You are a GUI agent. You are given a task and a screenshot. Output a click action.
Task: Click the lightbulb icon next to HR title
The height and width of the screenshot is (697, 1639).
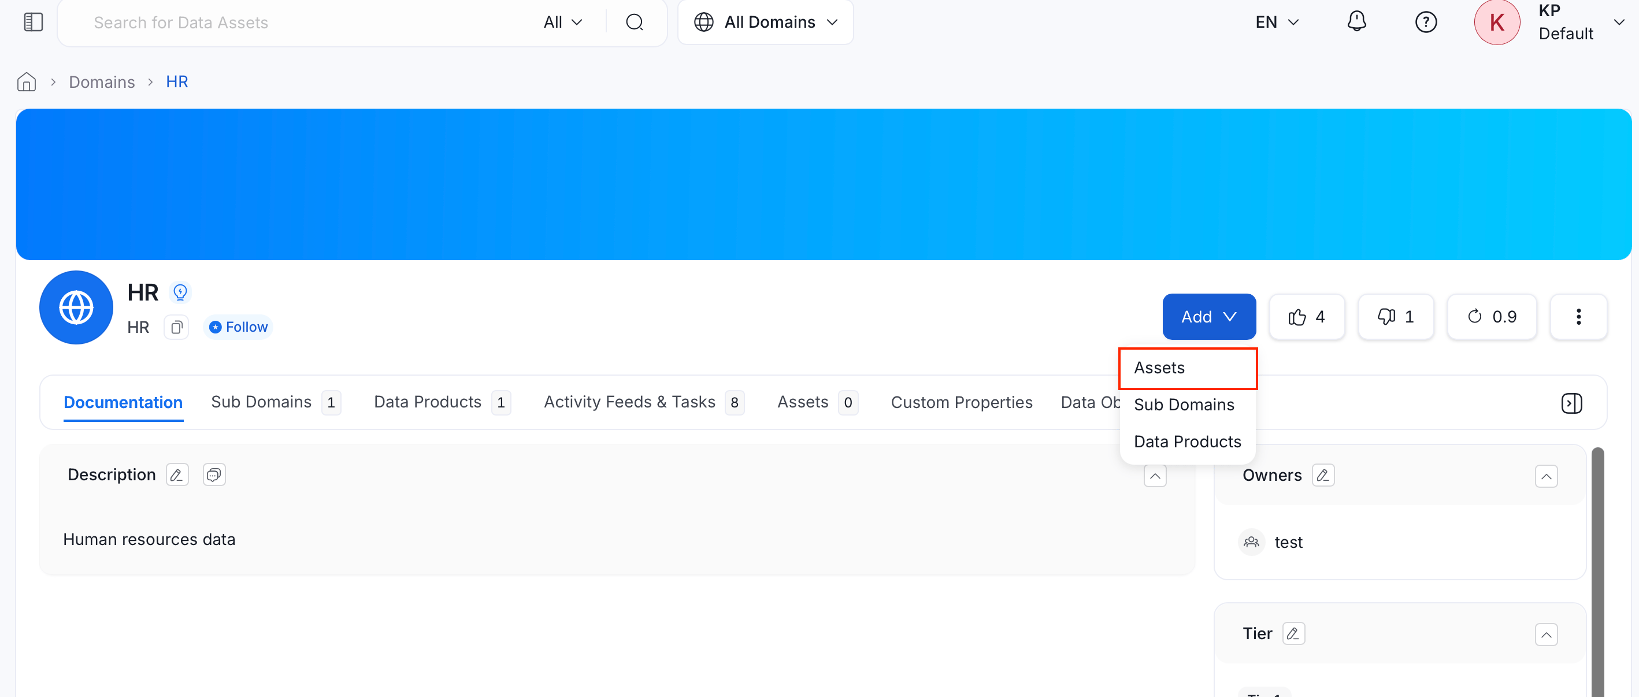click(x=180, y=292)
